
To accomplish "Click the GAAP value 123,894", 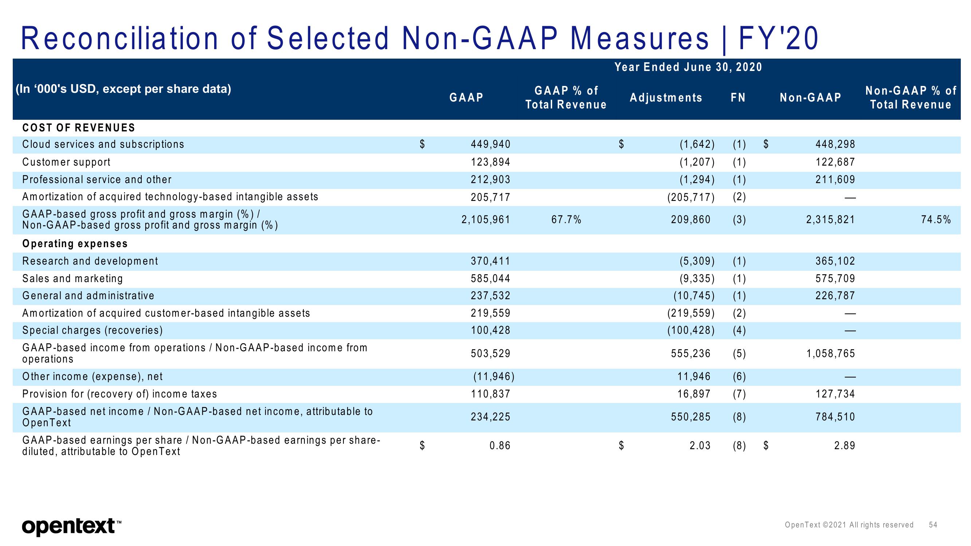I will pos(491,162).
